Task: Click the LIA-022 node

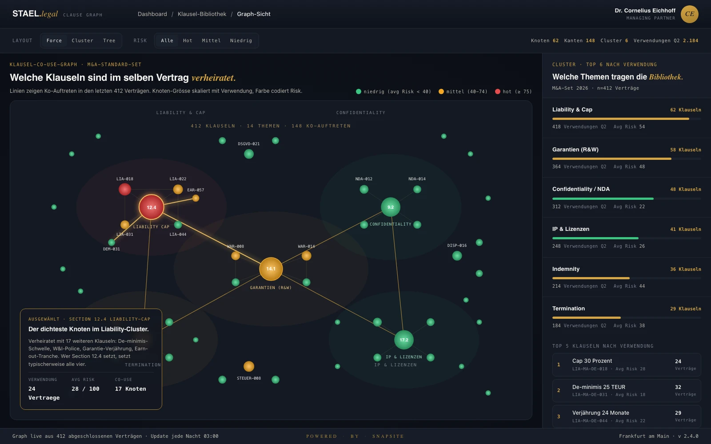Action: (178, 189)
